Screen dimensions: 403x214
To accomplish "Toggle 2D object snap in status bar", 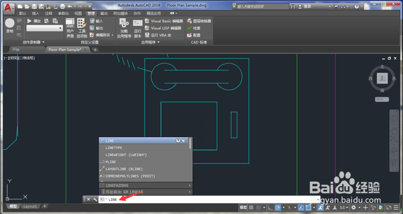I will 308,208.
